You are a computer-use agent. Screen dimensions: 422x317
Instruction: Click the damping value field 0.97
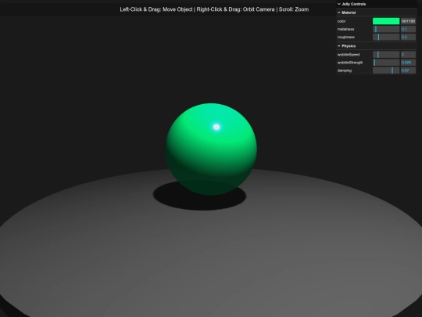tap(408, 70)
